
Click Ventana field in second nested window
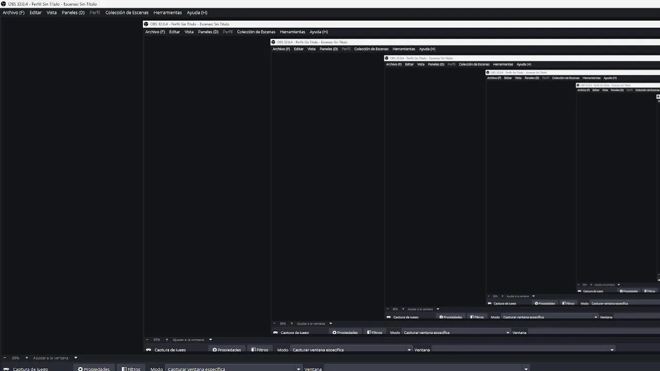click(594, 332)
